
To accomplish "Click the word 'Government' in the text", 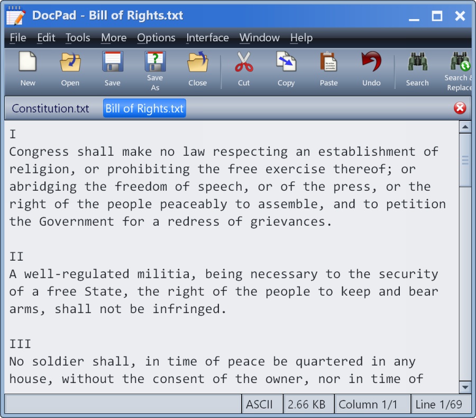I will coord(77,221).
